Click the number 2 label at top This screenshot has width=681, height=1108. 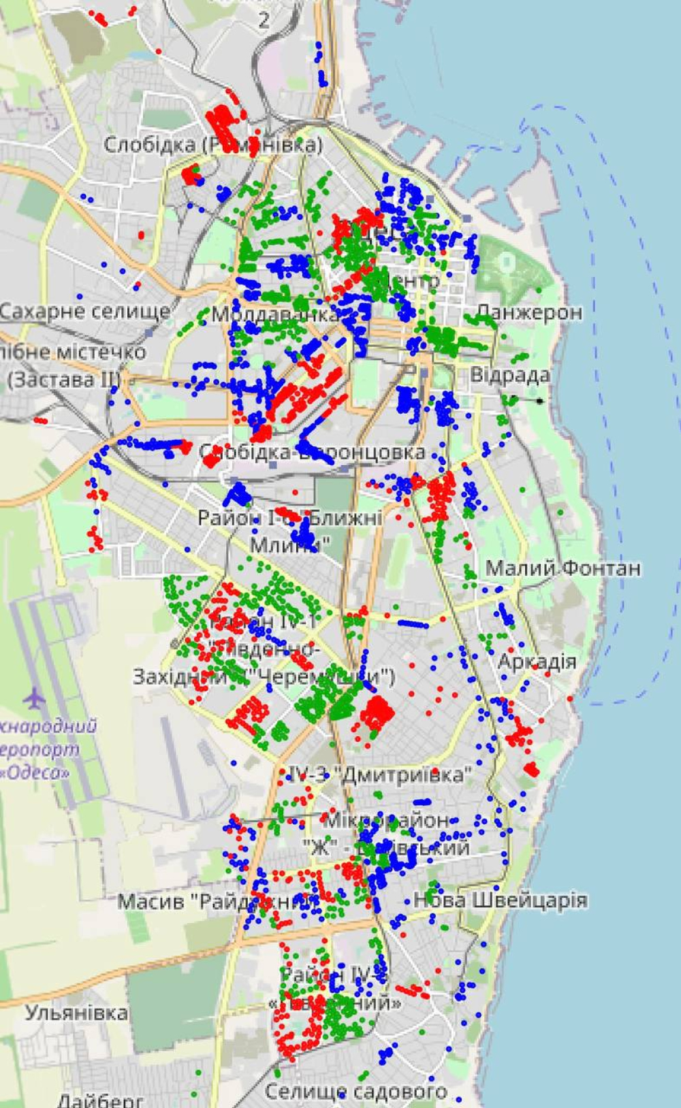[264, 20]
